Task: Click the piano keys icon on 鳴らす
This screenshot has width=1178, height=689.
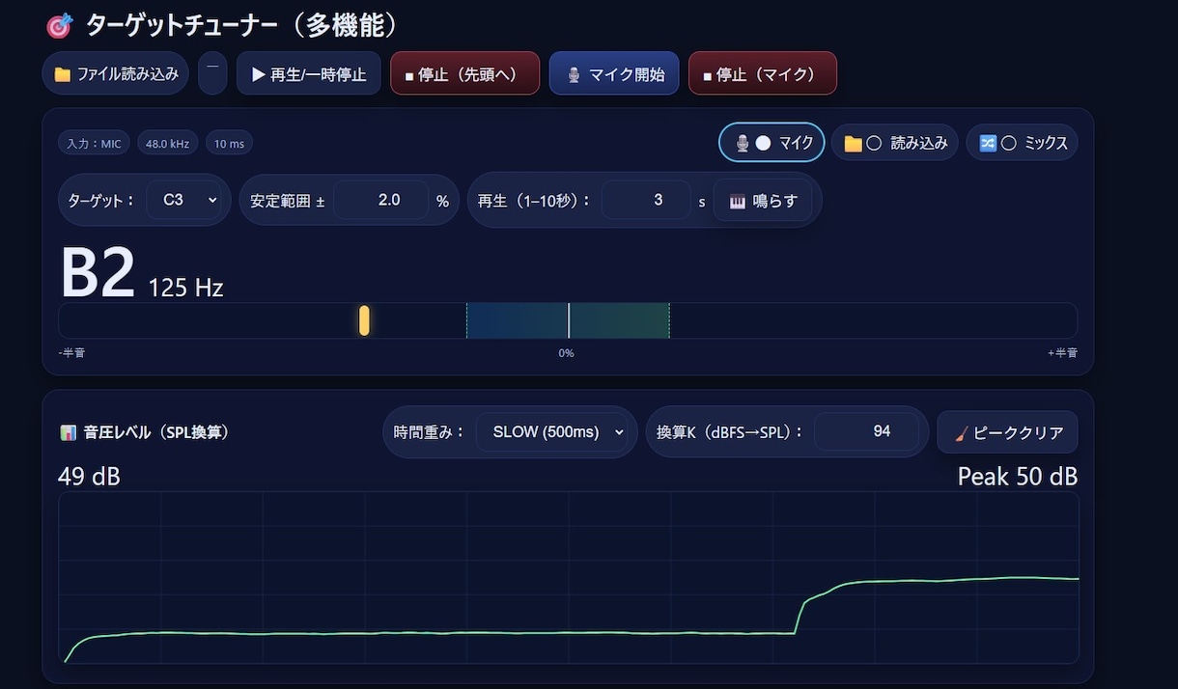Action: tap(738, 202)
